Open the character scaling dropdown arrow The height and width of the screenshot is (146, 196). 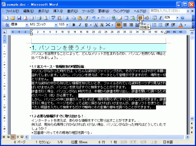(112, 25)
